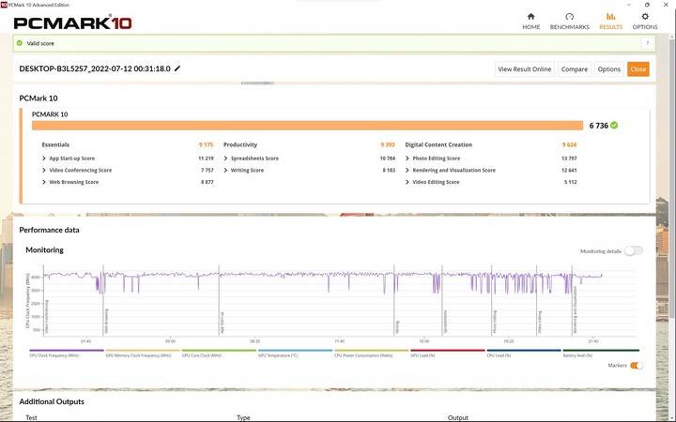The image size is (676, 422).
Task: Click the Type column header
Action: pyautogui.click(x=243, y=417)
